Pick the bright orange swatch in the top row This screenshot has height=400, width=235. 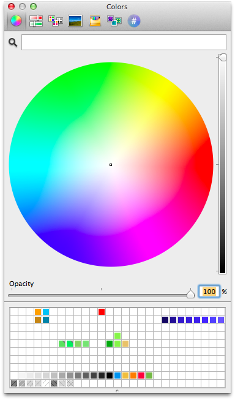coord(38,312)
